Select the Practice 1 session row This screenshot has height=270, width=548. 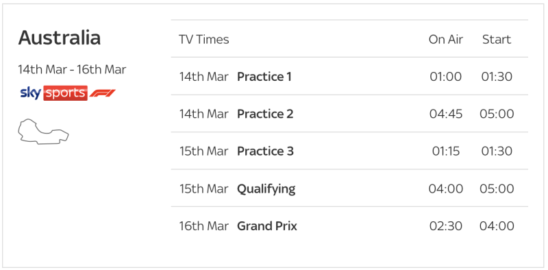[349, 76]
